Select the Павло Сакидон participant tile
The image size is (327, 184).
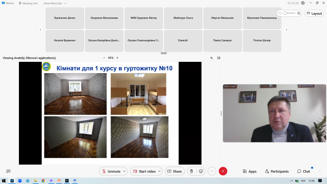[x=223, y=41]
